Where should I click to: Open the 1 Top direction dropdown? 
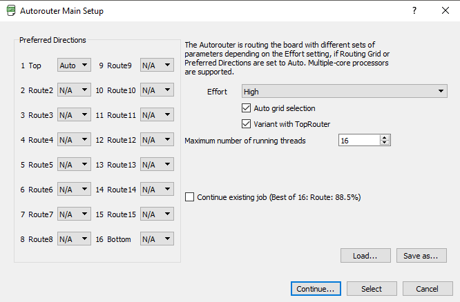pyautogui.click(x=74, y=65)
